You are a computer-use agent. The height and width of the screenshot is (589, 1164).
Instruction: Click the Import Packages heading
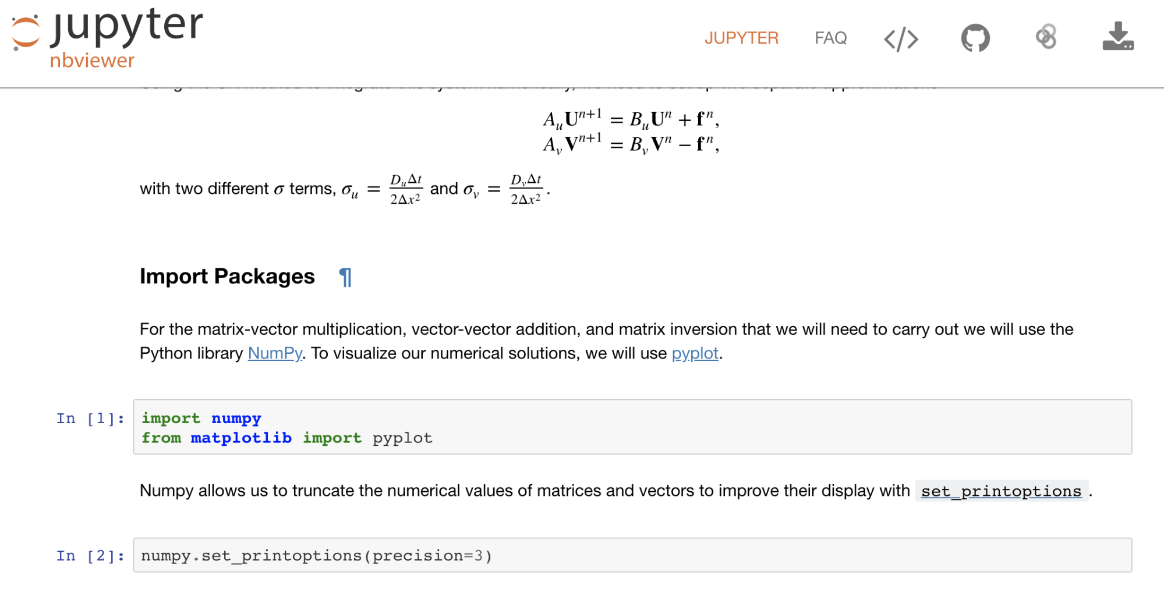click(227, 276)
